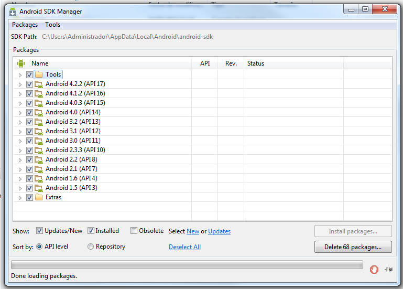The width and height of the screenshot is (403, 289).
Task: Open the Packages menu
Action: (25, 25)
